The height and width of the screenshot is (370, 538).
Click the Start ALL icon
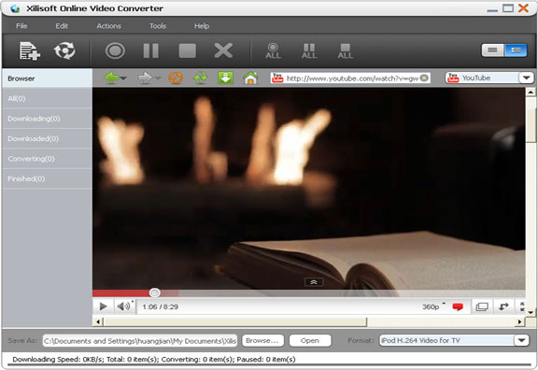click(x=273, y=50)
